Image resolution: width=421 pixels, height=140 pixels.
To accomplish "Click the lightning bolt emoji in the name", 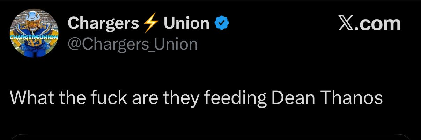I will [x=151, y=24].
